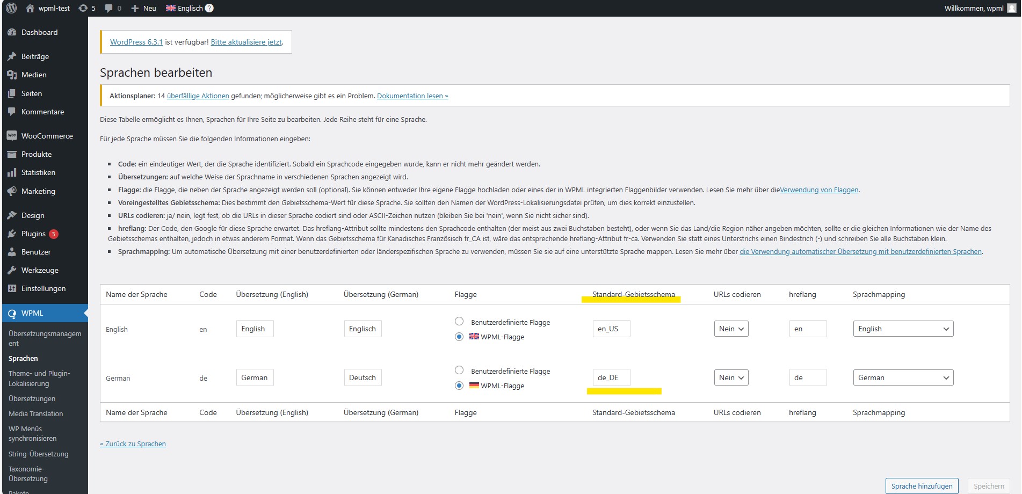Click the Marketing megaphone icon

tap(12, 191)
